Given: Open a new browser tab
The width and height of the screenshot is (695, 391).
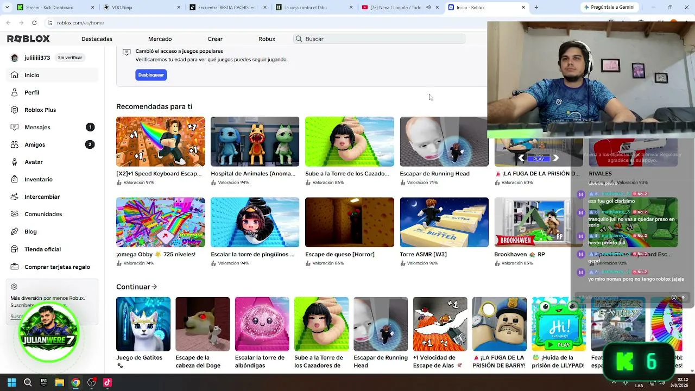Looking at the screenshot, I should coord(536,8).
